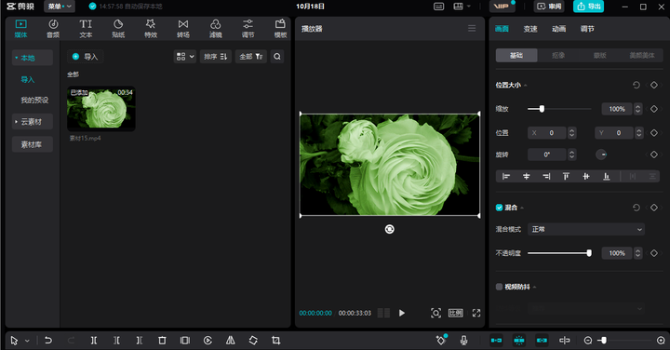
Task: Switch to the 调节 tab in right panel
Action: 587,29
